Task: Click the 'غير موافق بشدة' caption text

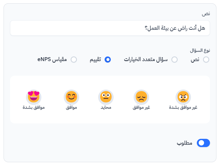Action: click(183, 108)
